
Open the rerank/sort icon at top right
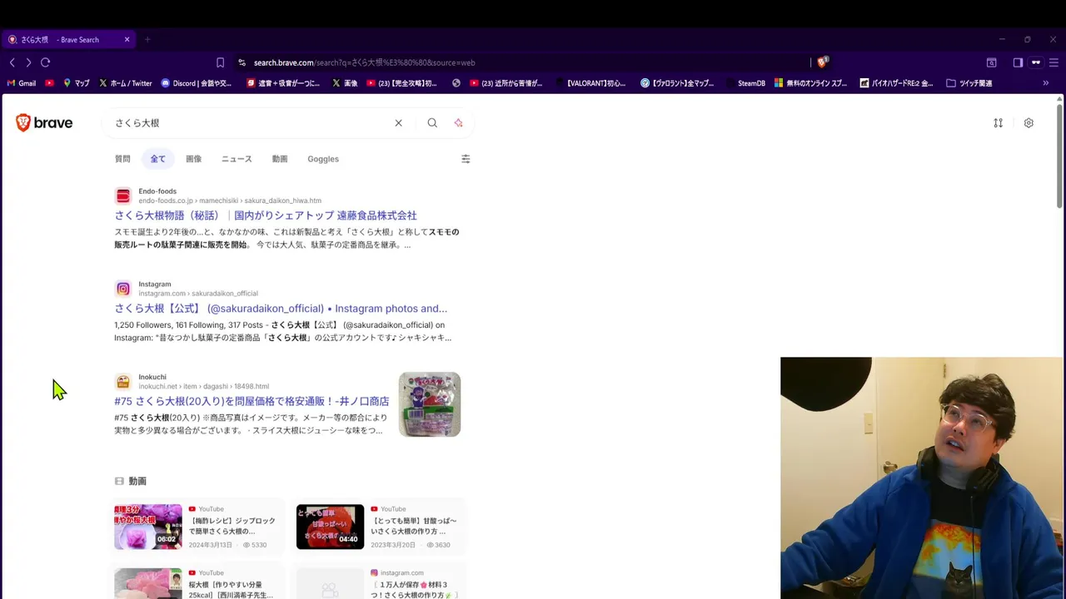998,123
